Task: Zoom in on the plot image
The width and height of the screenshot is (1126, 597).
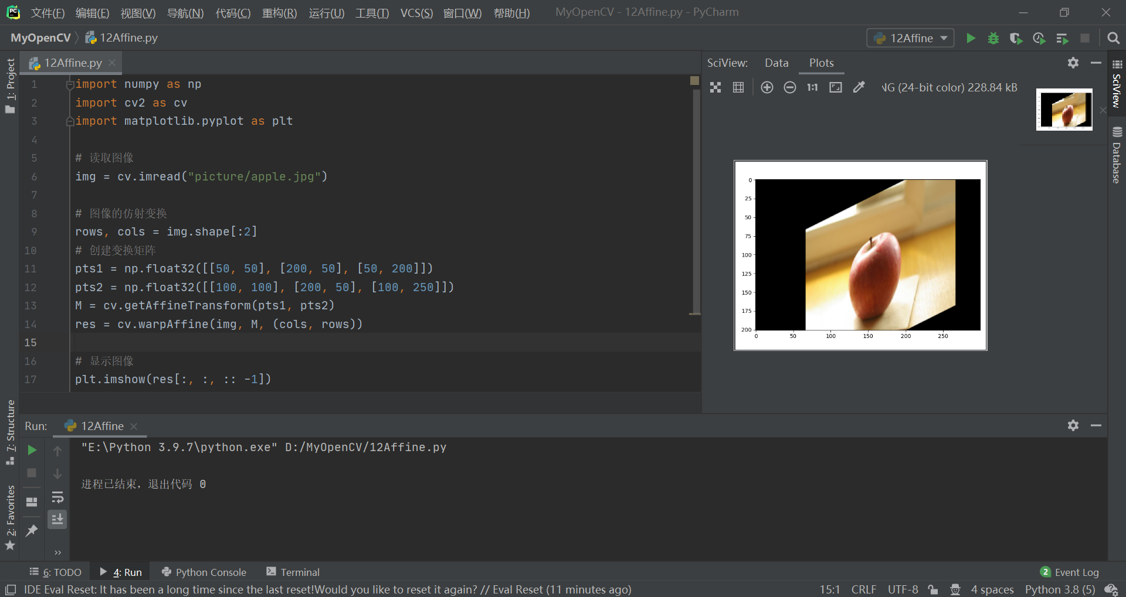Action: pos(767,87)
